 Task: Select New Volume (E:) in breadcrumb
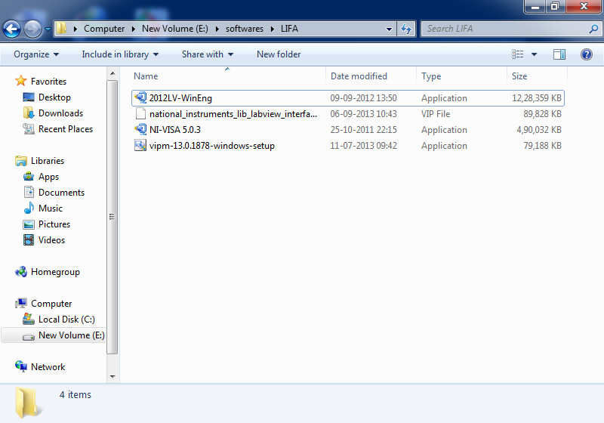point(175,29)
